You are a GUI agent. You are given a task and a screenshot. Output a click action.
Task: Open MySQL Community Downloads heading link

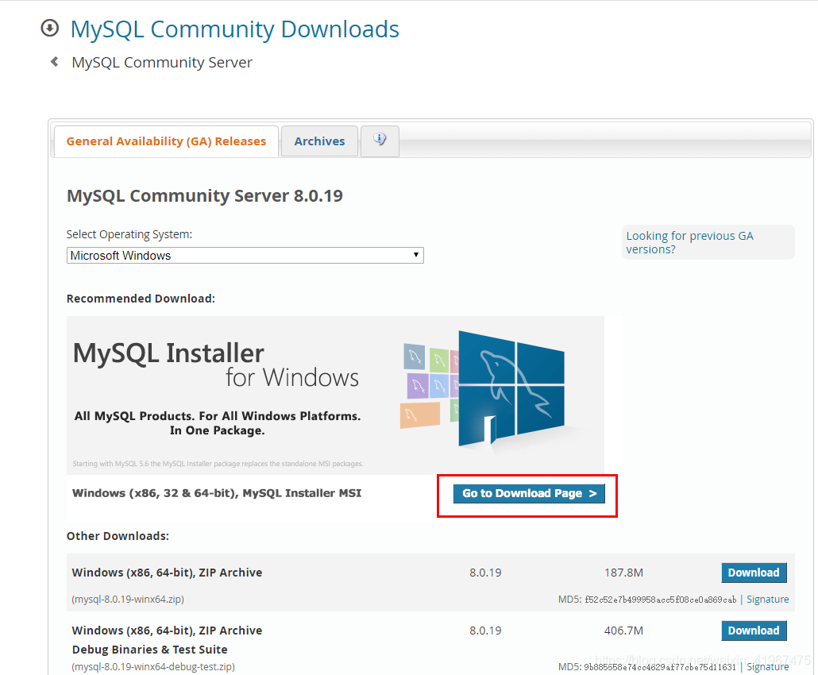[x=235, y=29]
